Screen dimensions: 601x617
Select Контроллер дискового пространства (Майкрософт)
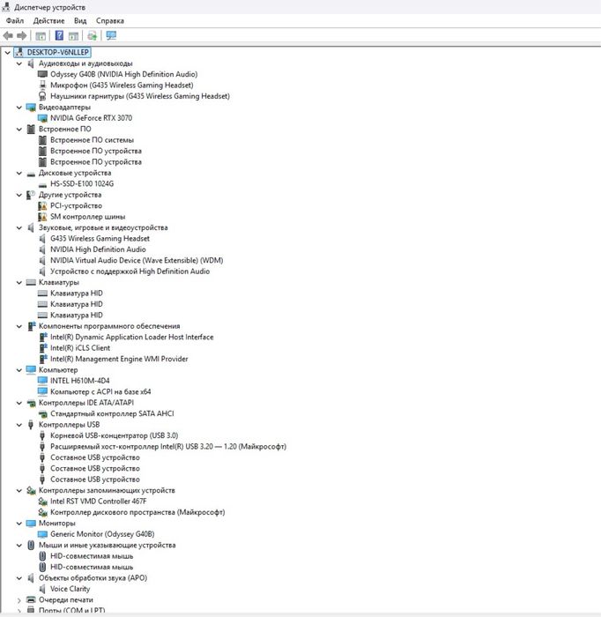(137, 512)
